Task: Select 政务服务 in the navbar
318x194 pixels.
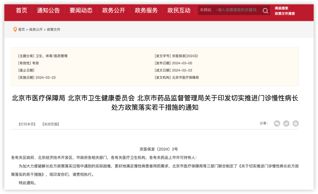Action: click(x=146, y=10)
